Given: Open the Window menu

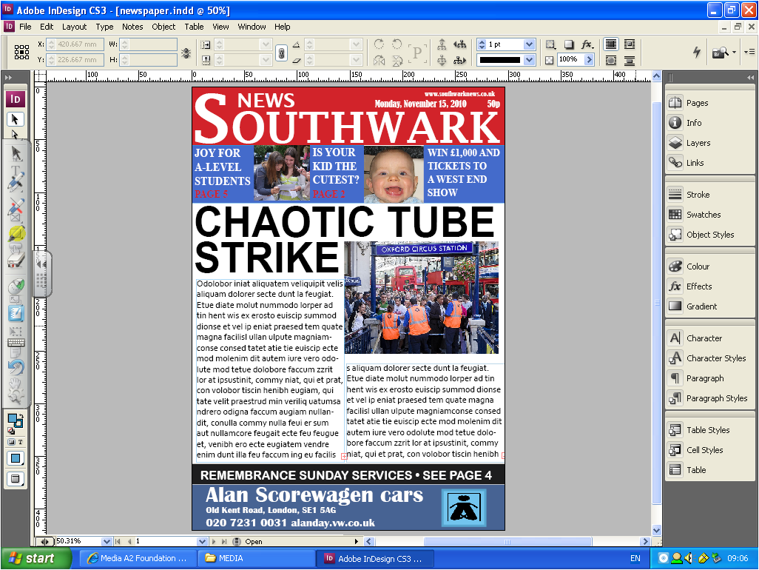Looking at the screenshot, I should coord(252,26).
